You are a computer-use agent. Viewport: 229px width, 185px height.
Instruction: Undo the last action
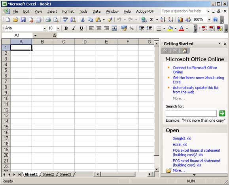point(119,19)
